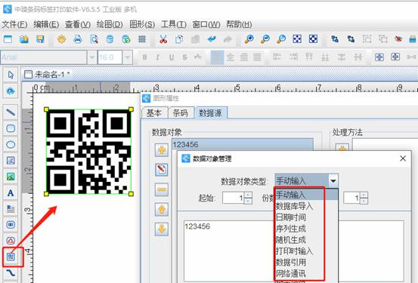Select the 123456 data object row
The image size is (418, 283).
[243, 145]
